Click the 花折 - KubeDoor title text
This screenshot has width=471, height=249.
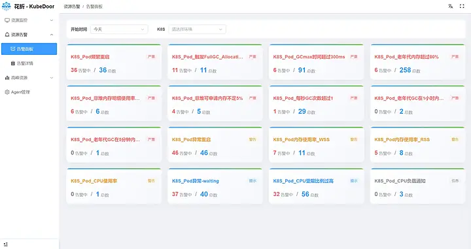click(x=34, y=7)
